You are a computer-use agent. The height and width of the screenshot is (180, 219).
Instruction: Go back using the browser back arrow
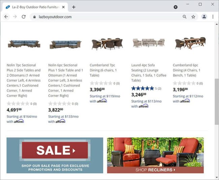(x=6, y=17)
